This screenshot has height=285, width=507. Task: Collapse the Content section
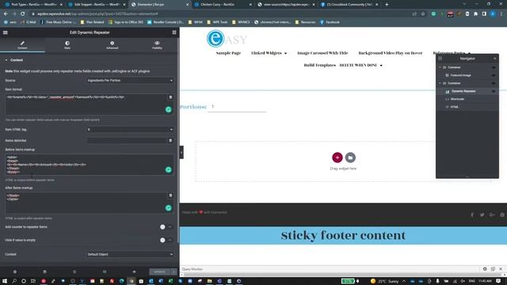tap(14, 60)
